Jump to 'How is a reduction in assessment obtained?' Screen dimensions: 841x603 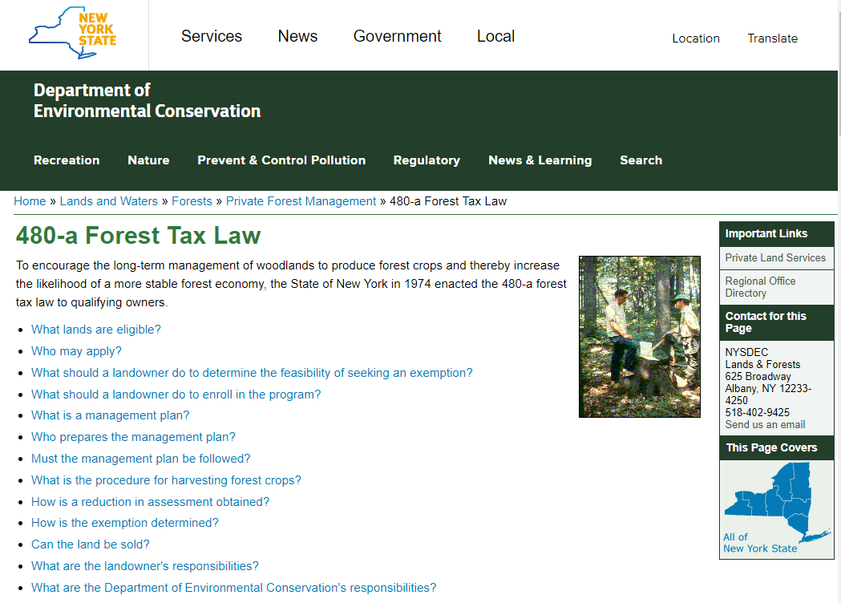pyautogui.click(x=150, y=502)
